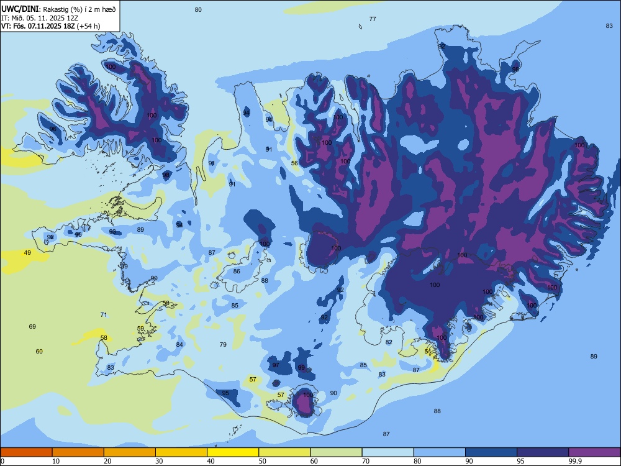
Task: Click the title 'UWC/DINI: Rakastig (%) í 2 m hæð'
Action: (x=58, y=9)
